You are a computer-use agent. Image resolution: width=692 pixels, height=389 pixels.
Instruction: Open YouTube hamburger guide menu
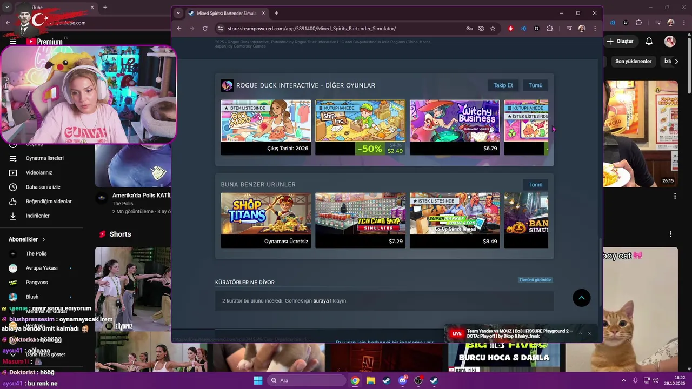click(13, 41)
